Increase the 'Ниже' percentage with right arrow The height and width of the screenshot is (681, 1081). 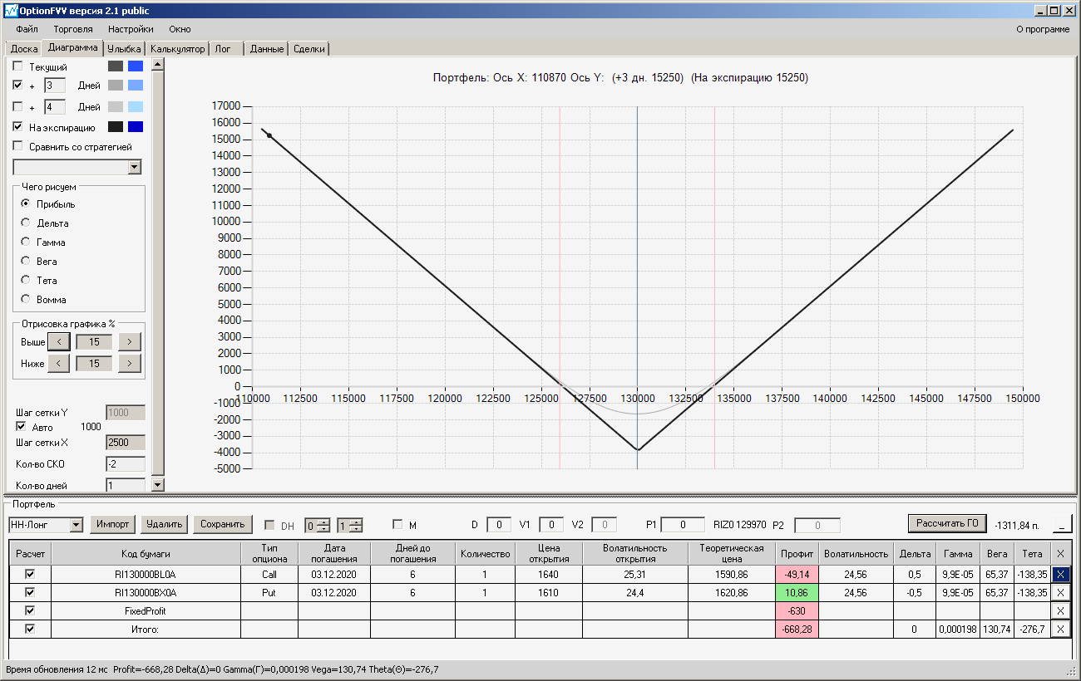(x=130, y=363)
